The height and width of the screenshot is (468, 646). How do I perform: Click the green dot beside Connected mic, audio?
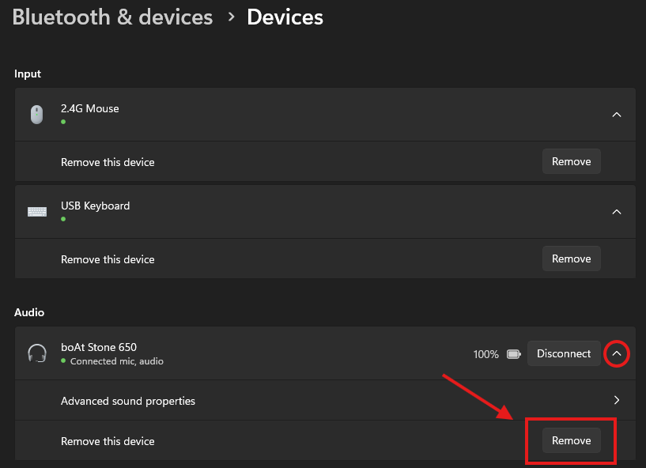pyautogui.click(x=63, y=361)
